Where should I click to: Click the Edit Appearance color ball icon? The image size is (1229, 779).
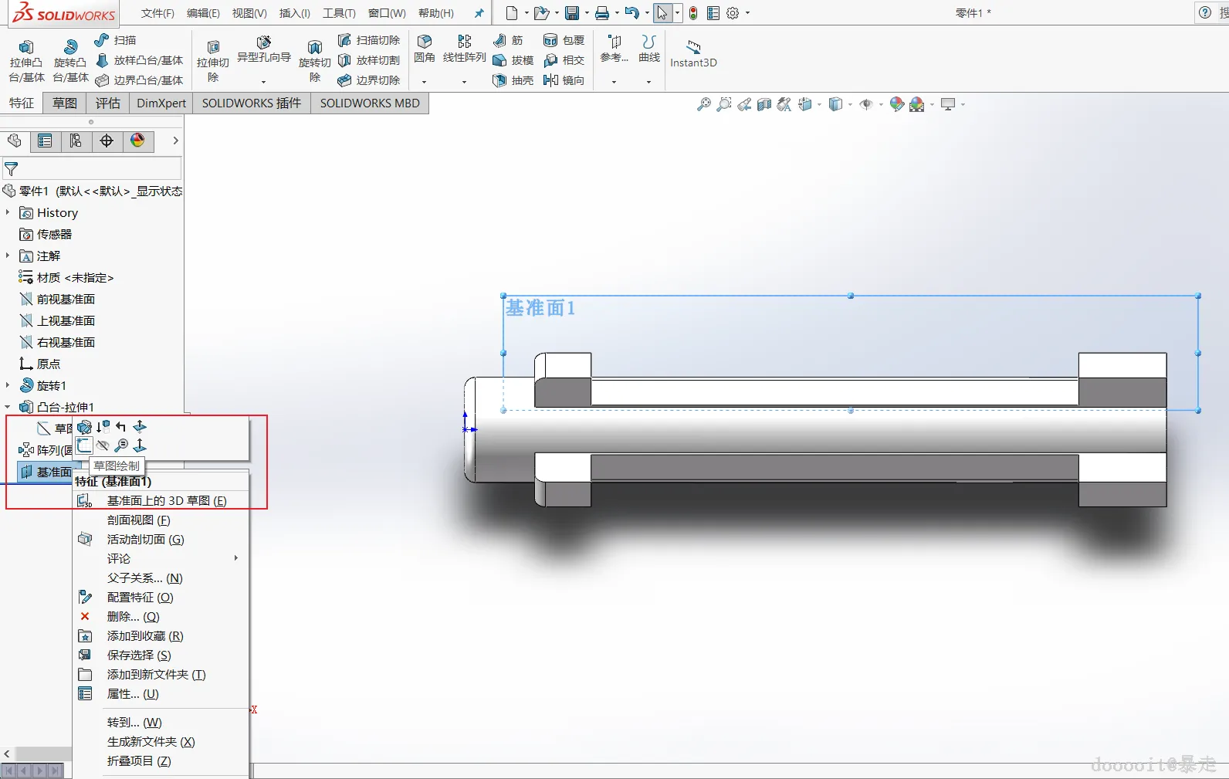(896, 104)
